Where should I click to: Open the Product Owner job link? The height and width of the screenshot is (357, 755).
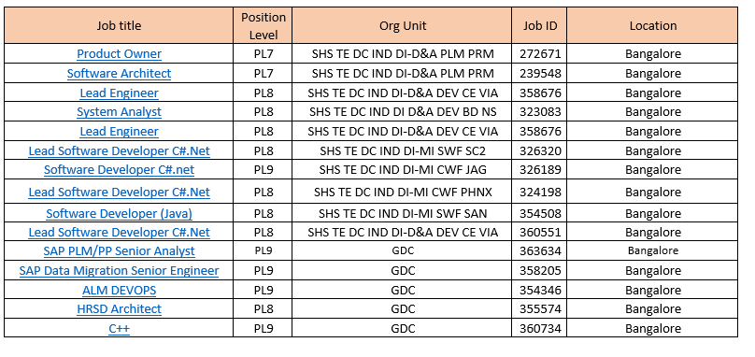click(119, 54)
